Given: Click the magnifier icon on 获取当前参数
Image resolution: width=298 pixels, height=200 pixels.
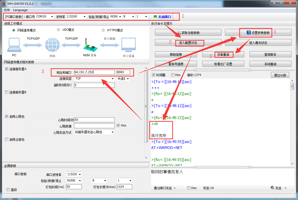Looking at the screenshot, I should [179, 33].
